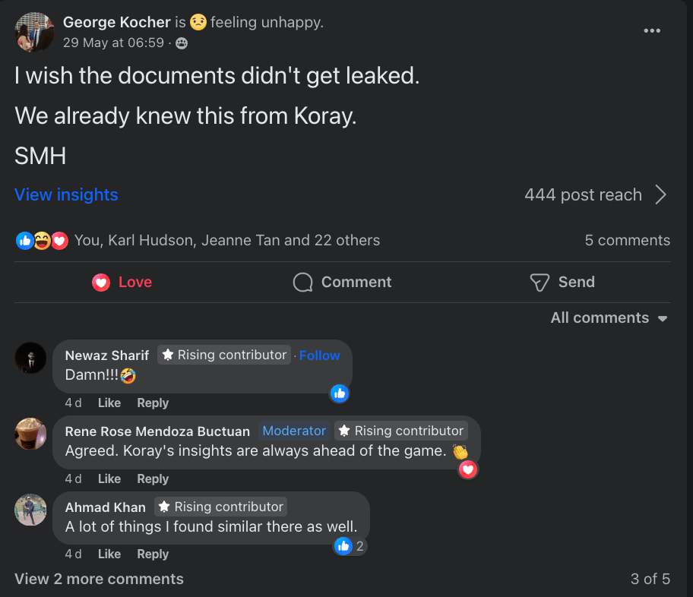This screenshot has width=693, height=597.
Task: Click the post reaction emojis summary
Action: coord(42,241)
